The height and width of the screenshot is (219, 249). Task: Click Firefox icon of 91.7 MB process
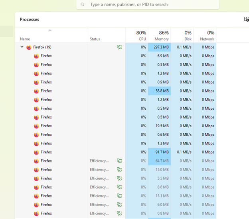(x=36, y=152)
